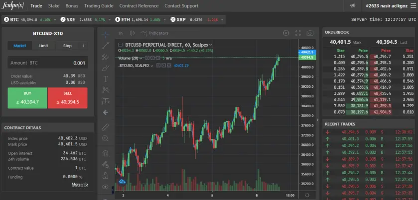Switch to Limit order tab
Screen dimensions: 418x200
(43, 46)
